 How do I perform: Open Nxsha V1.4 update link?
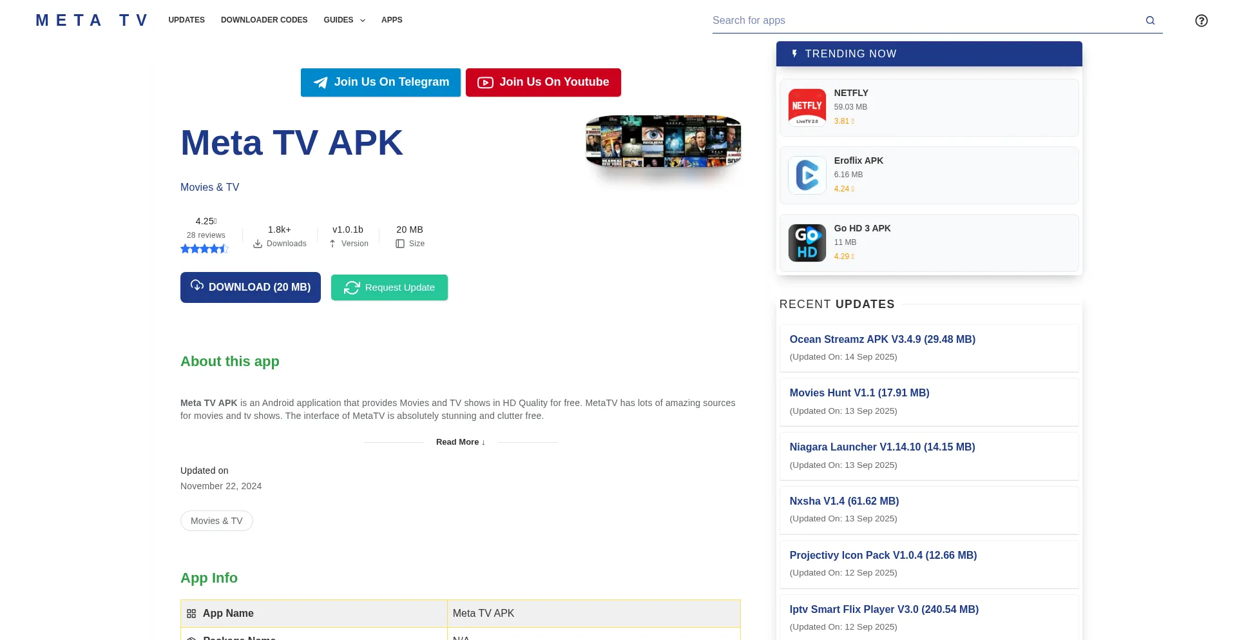845,501
